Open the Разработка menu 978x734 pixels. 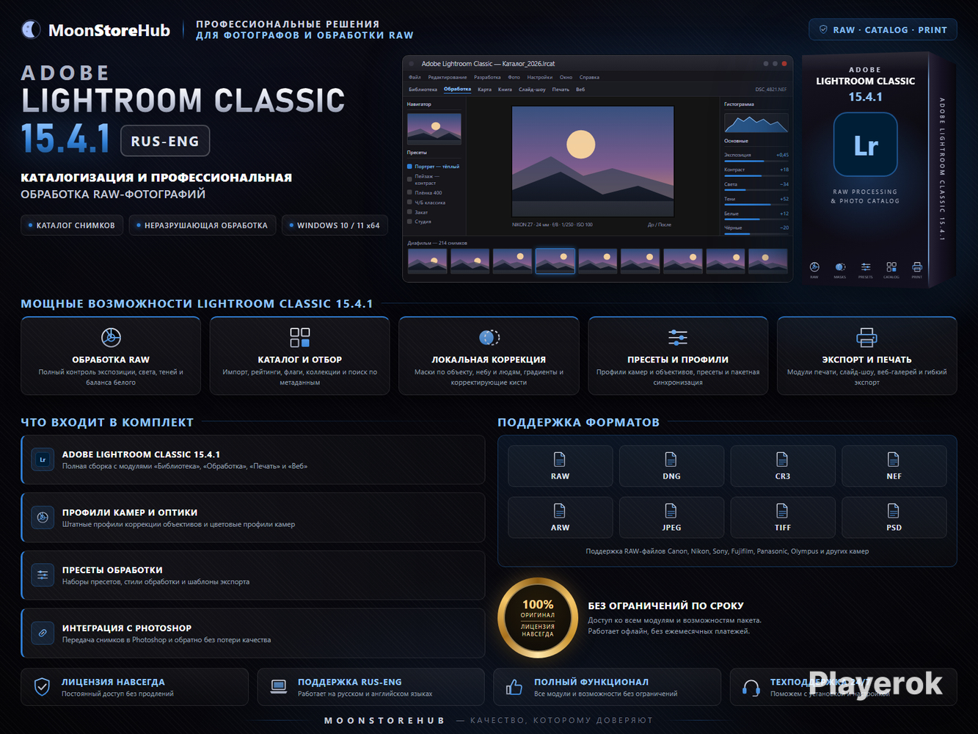487,77
